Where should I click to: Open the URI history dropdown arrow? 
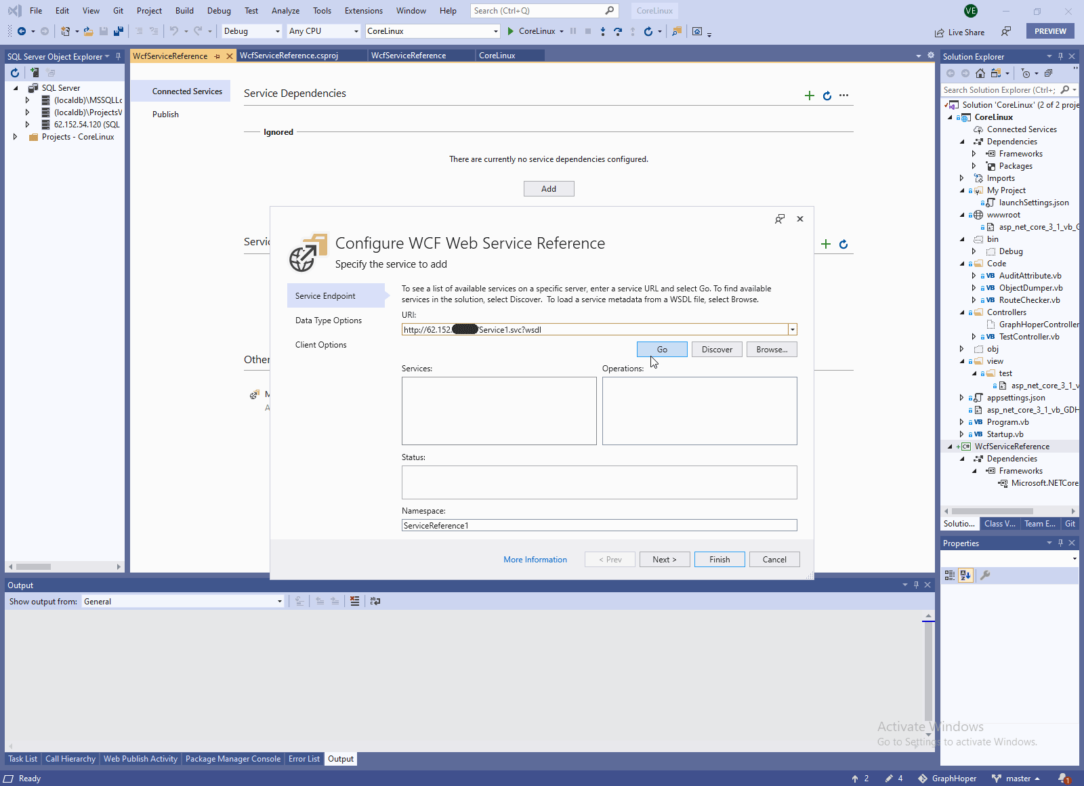click(792, 330)
